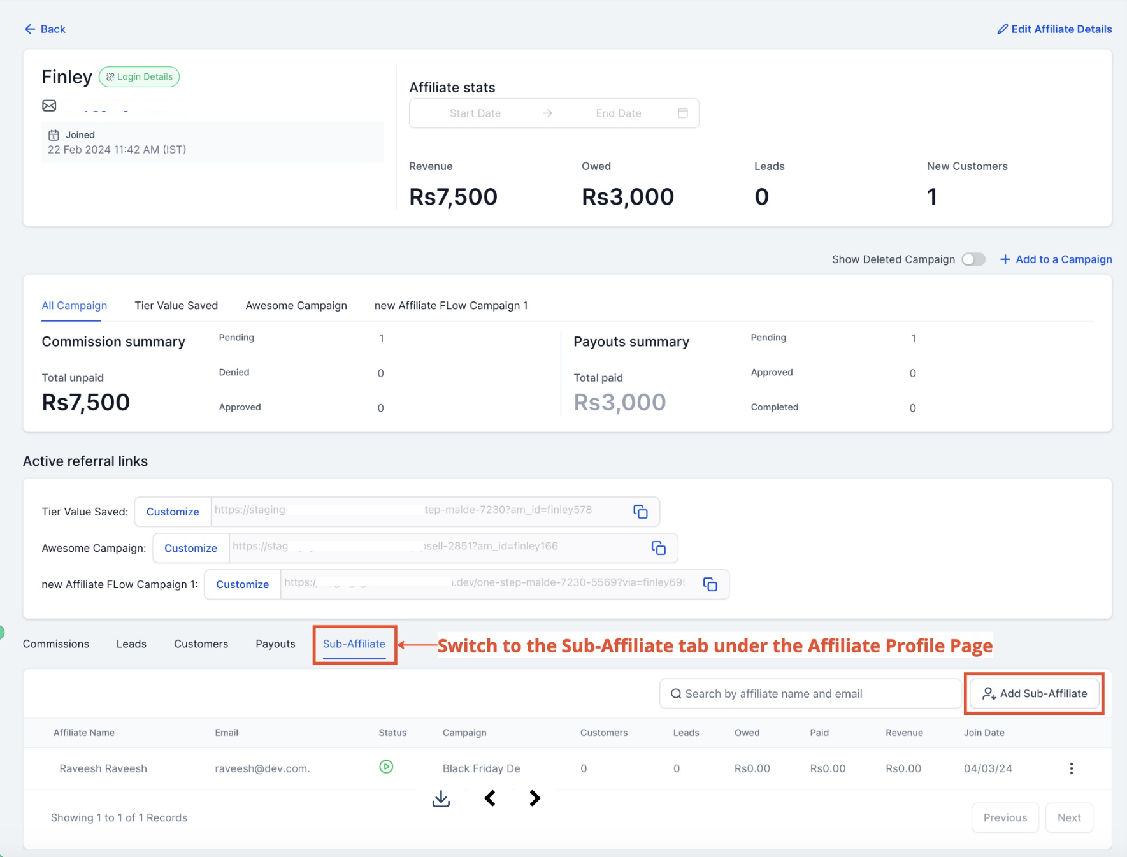Click Black Friday De campaign cell
The height and width of the screenshot is (857, 1127).
pos(482,768)
